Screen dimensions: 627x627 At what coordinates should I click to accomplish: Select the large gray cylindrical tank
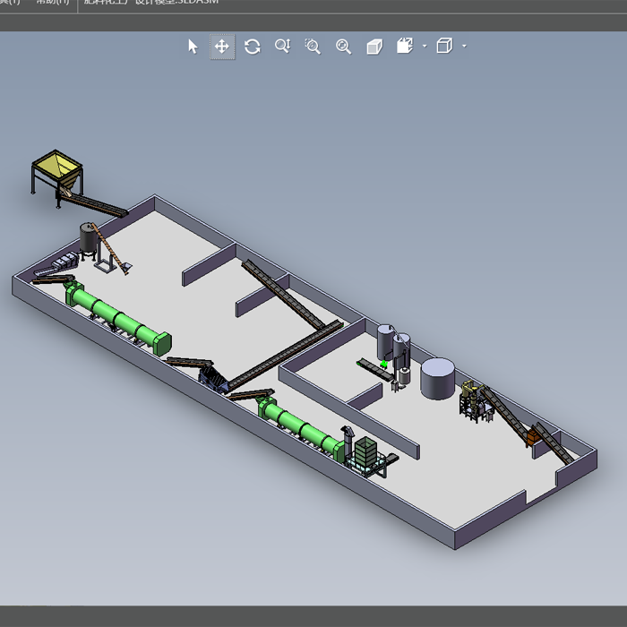438,377
